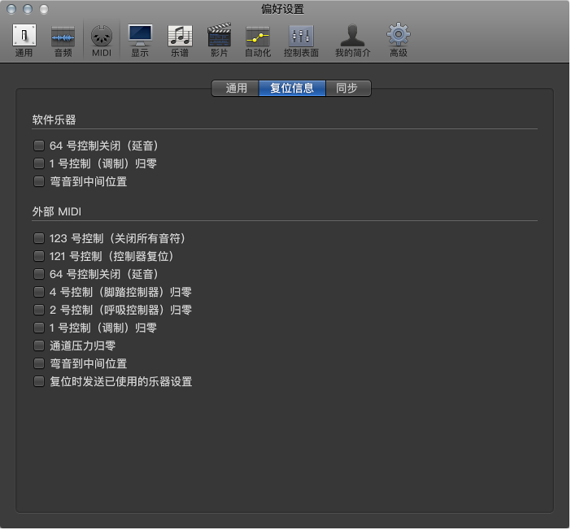Minimize the 偏好设置 window
The image size is (571, 530).
click(28, 9)
